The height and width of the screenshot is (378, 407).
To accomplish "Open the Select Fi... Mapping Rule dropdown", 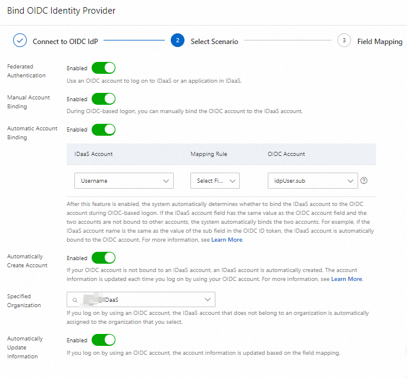I will [x=215, y=181].
